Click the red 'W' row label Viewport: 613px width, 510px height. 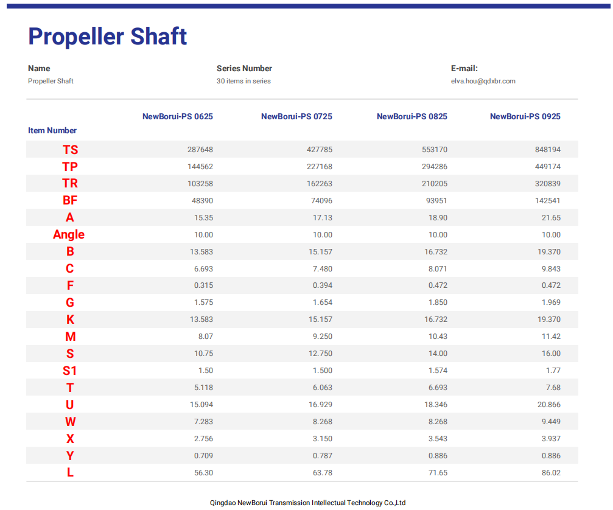click(x=71, y=422)
